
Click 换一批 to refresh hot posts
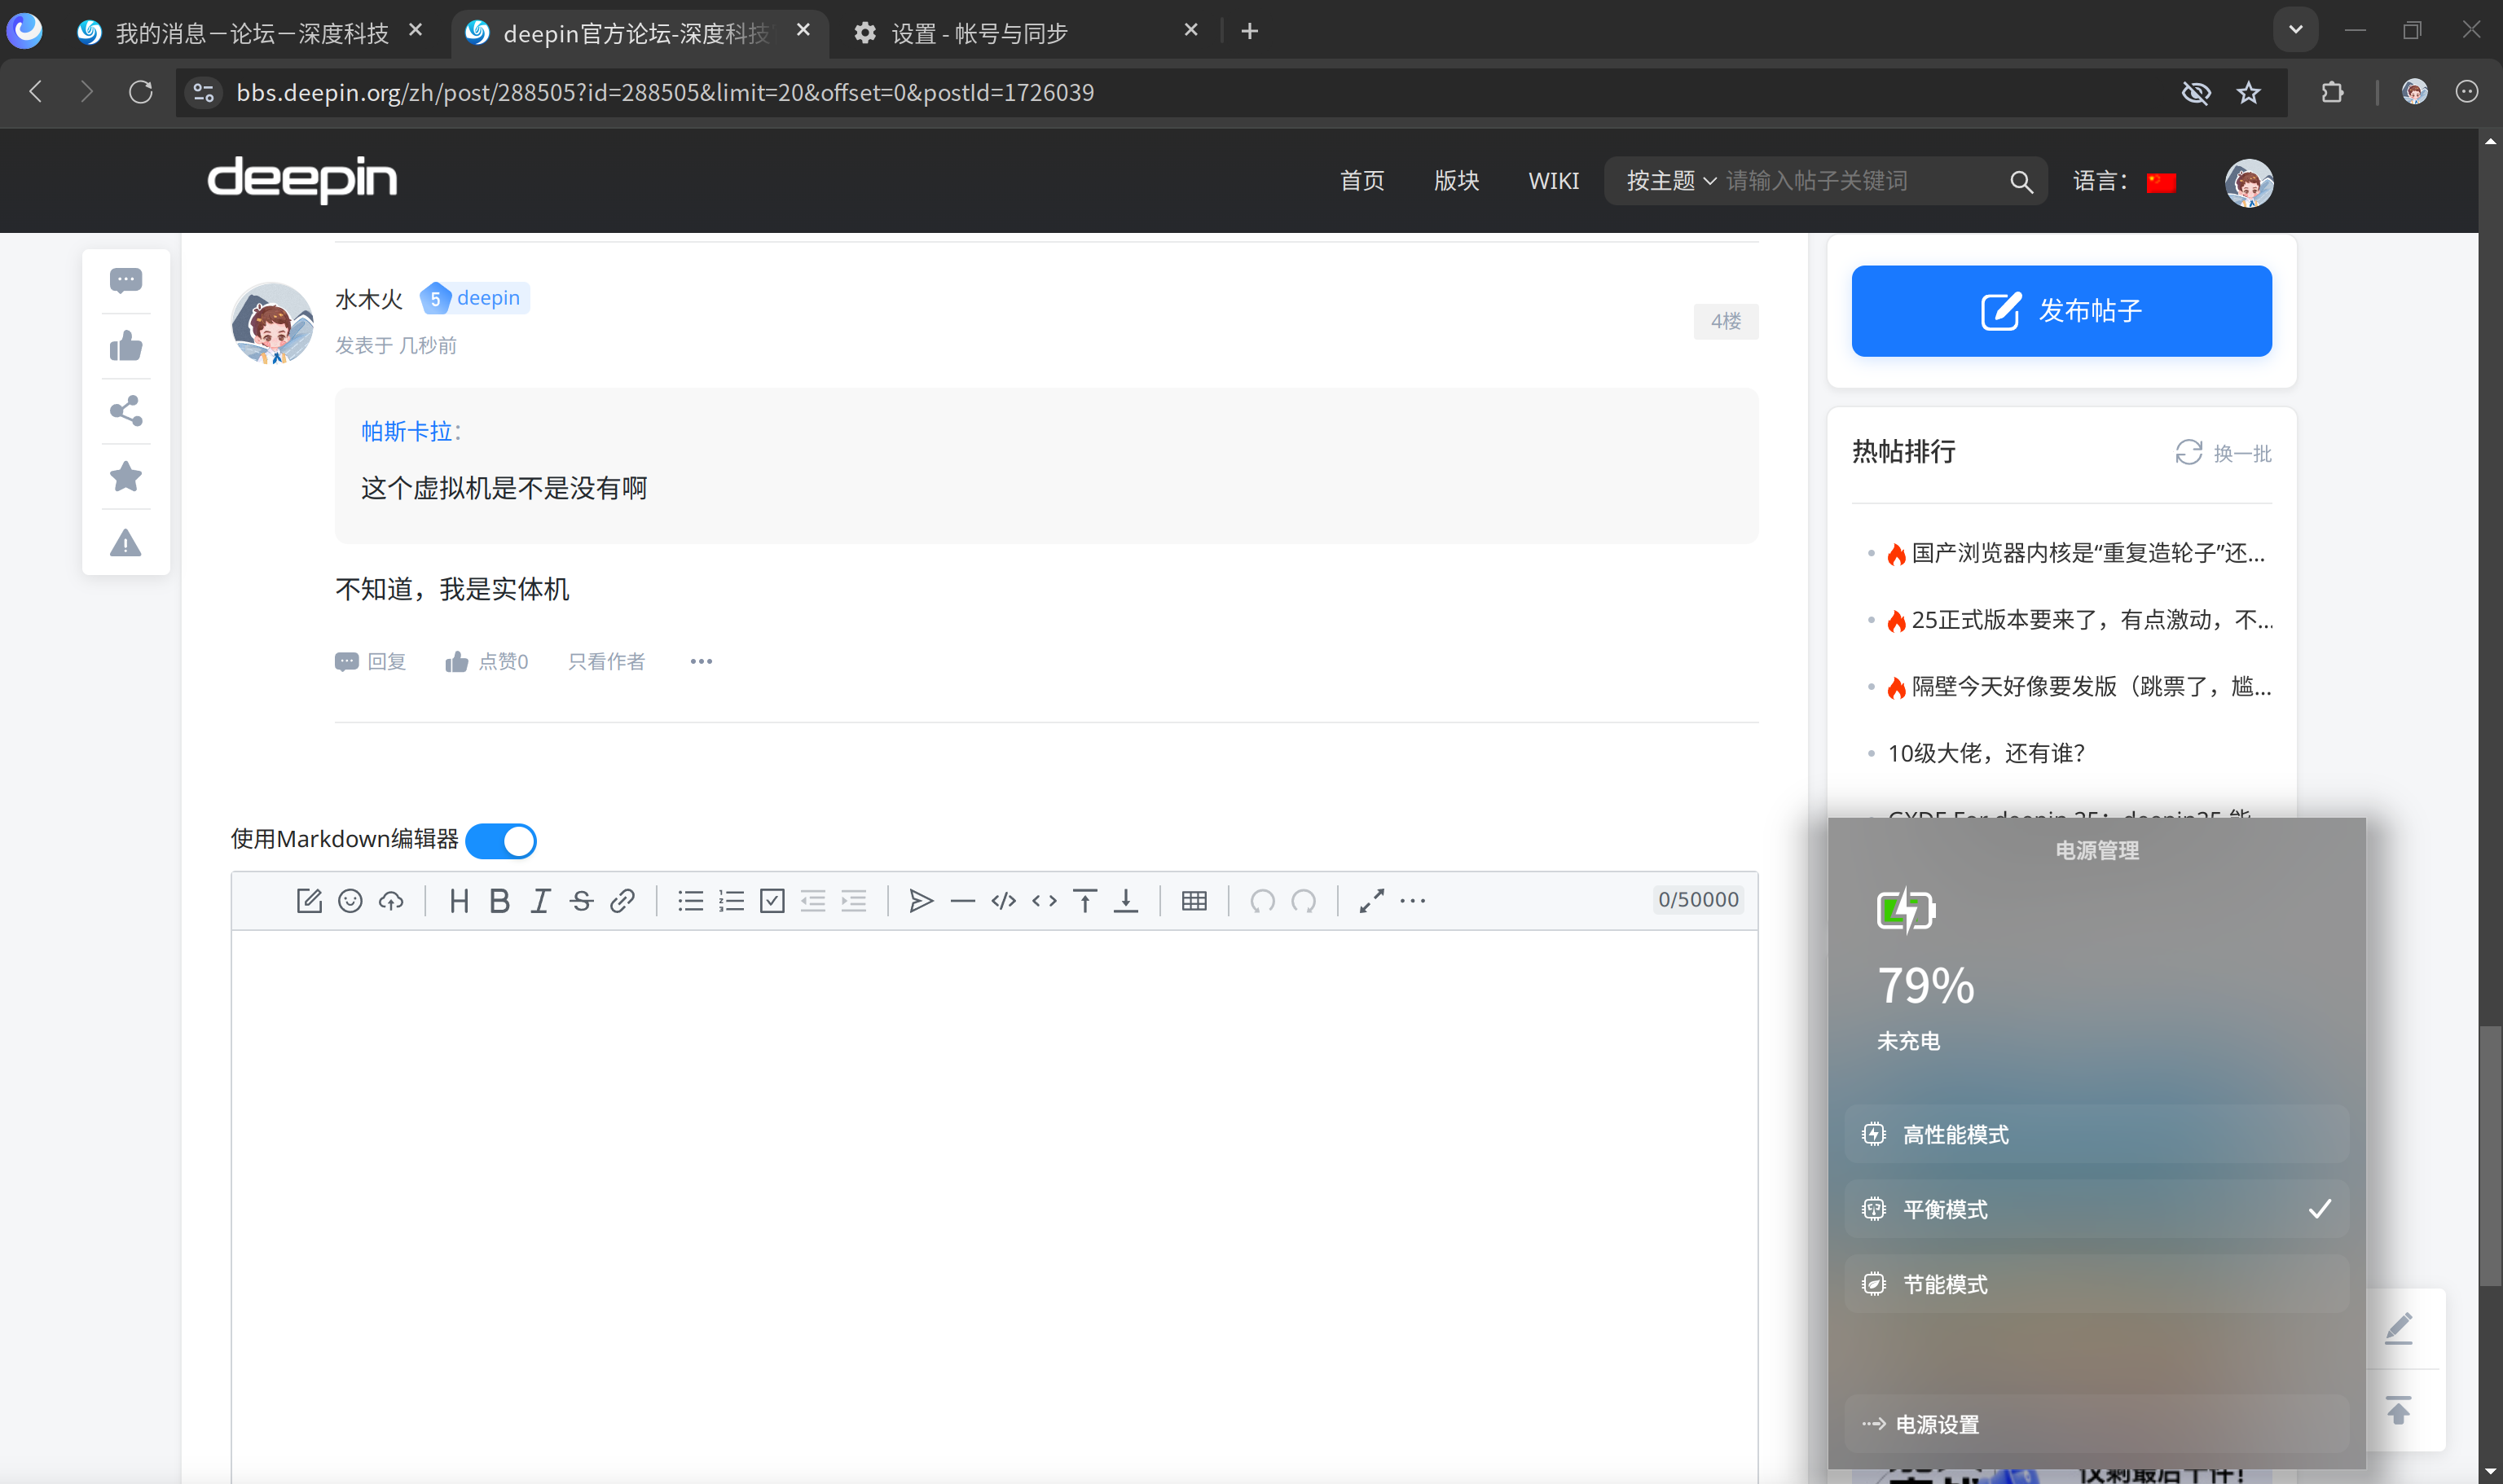coord(2224,453)
